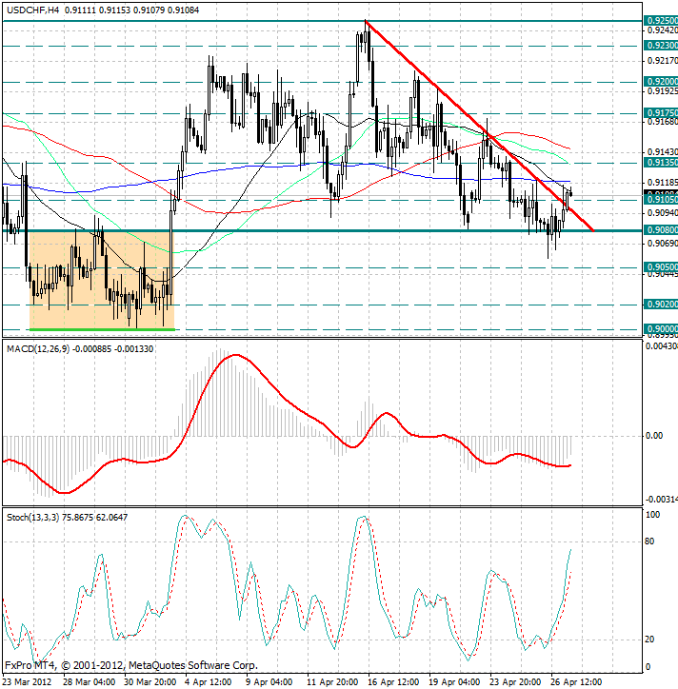Click the Stochastic scale 100 value
Screen dimensions: 678x689
coord(652,515)
